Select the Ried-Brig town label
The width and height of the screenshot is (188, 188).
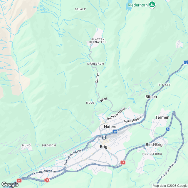pyautogui.click(x=154, y=145)
